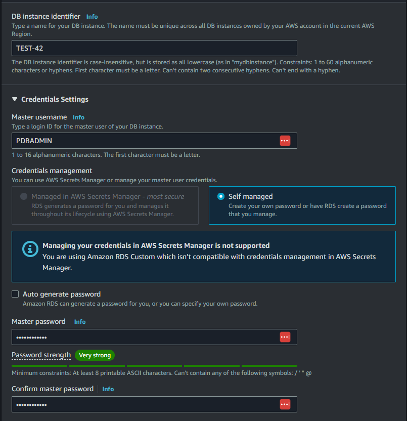Image resolution: width=407 pixels, height=421 pixels.
Task: Click the Confirm master password input field
Action: (154, 404)
